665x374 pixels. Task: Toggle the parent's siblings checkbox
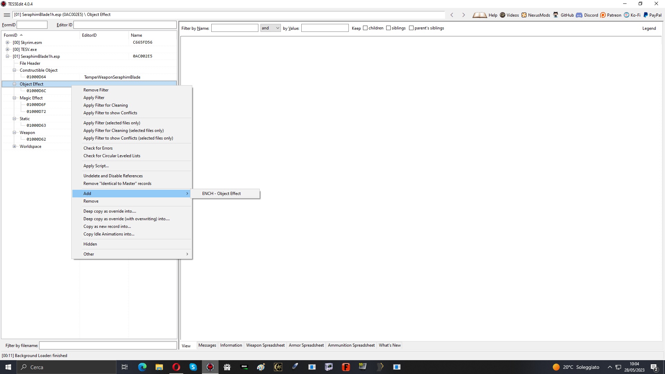click(x=411, y=28)
